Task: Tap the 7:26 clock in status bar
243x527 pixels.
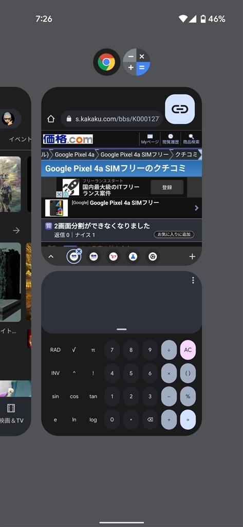Action: (x=44, y=19)
